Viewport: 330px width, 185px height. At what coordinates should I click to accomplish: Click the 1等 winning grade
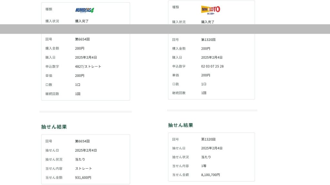click(x=204, y=166)
